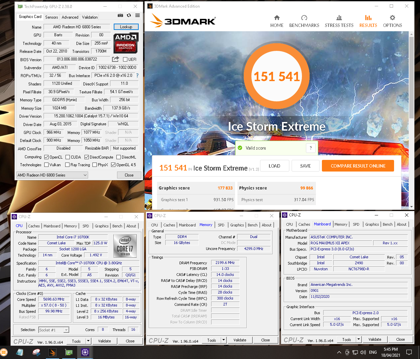Expand Tools dropdown arrow in right CPU-Z window
Image resolution: width=420 pixels, height=359 pixels.
point(358,339)
